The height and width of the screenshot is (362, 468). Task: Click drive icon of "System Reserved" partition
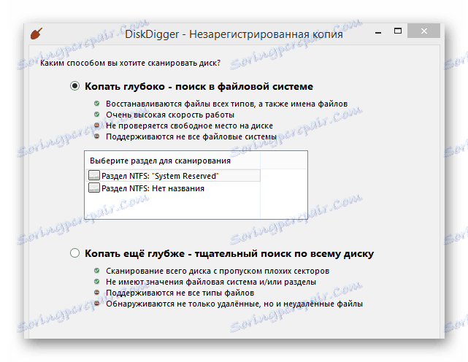click(94, 175)
